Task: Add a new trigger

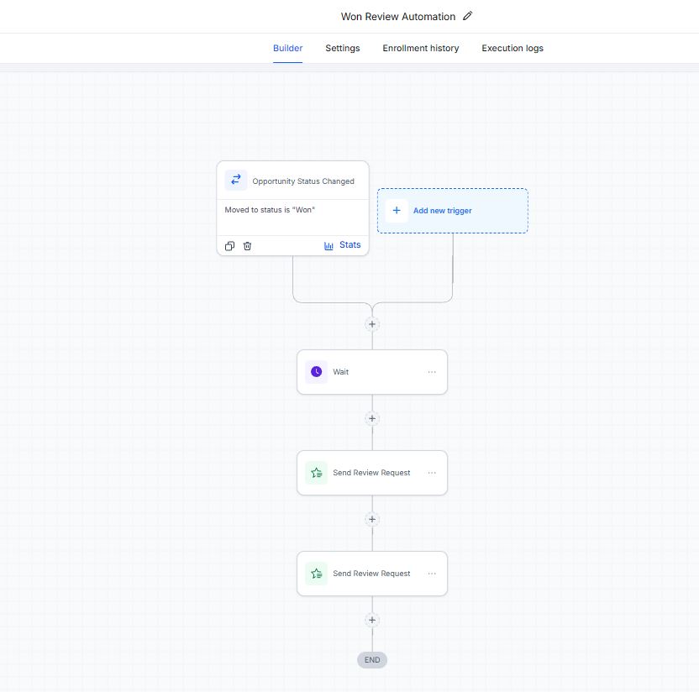Action: pos(453,210)
